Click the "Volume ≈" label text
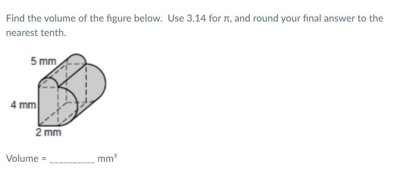Viewport: 403px width, 174px height. click(26, 159)
